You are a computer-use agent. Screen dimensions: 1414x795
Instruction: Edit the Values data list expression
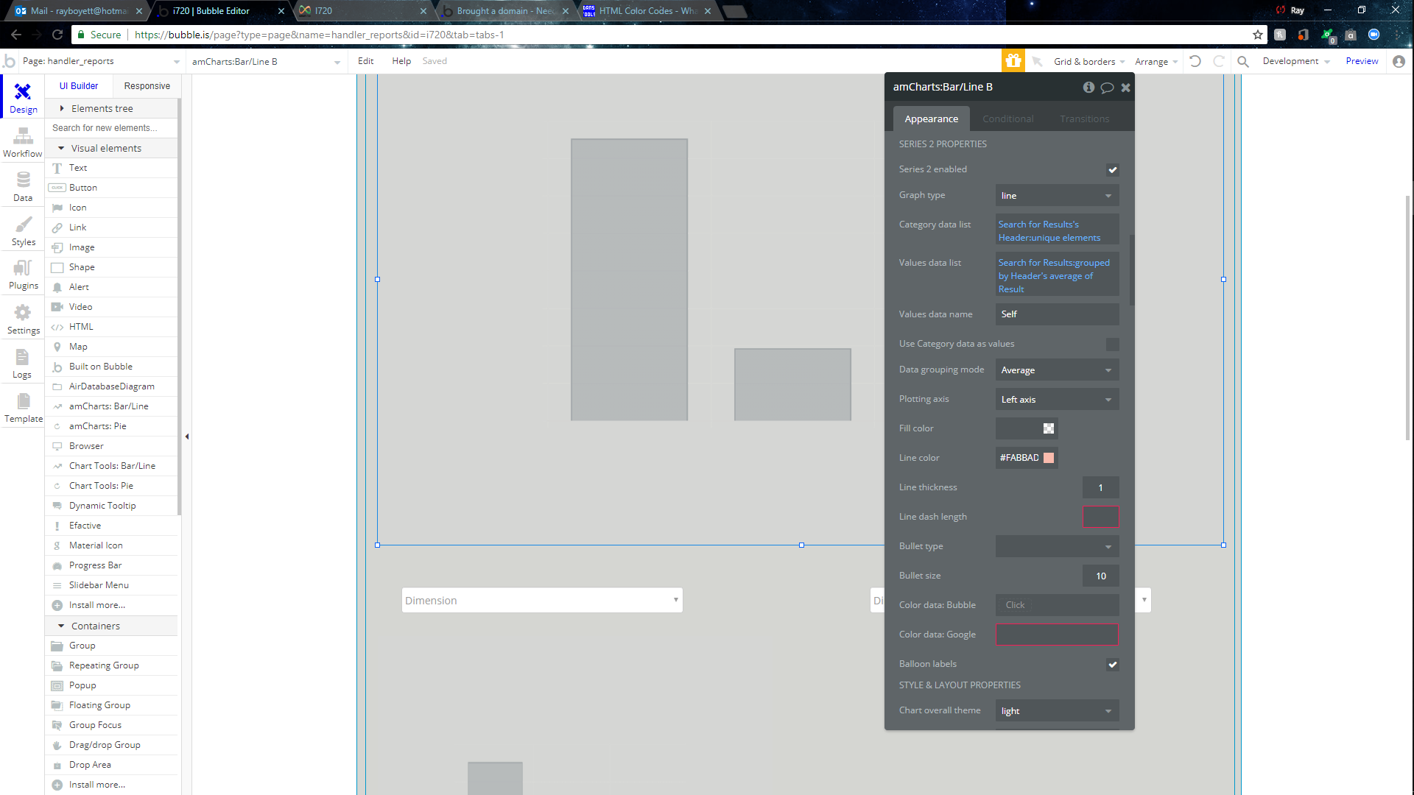(x=1057, y=275)
